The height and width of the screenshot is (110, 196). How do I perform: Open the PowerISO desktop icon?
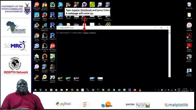point(45,78)
